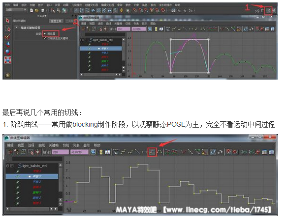The height and width of the screenshot is (218, 288).
Task: Click Frame playback range icon in lower Graph Editor
Action: pos(100,152)
